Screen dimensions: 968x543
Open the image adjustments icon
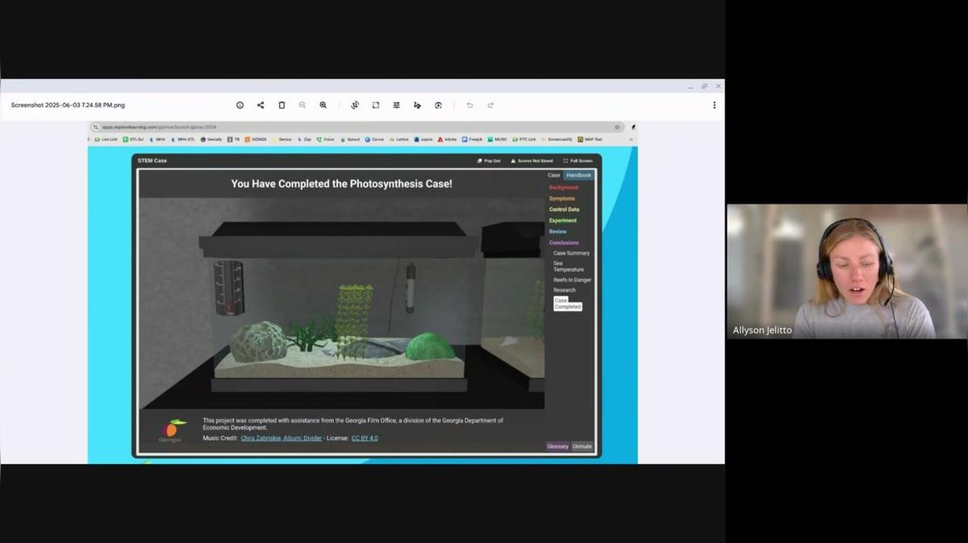coord(395,105)
